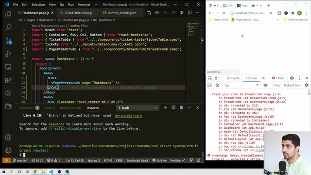Open the Search view in activity bar

coord(8,27)
